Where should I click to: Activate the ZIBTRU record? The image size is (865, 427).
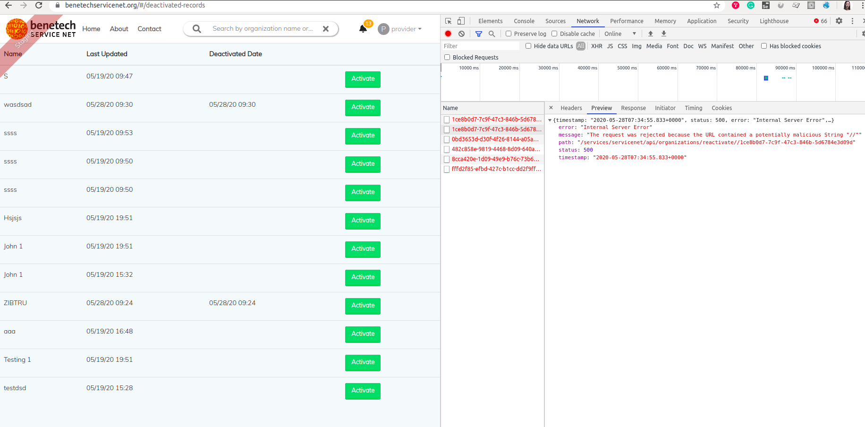point(362,306)
